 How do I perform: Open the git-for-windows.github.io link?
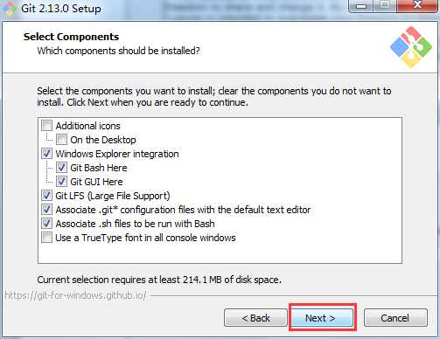pos(75,295)
